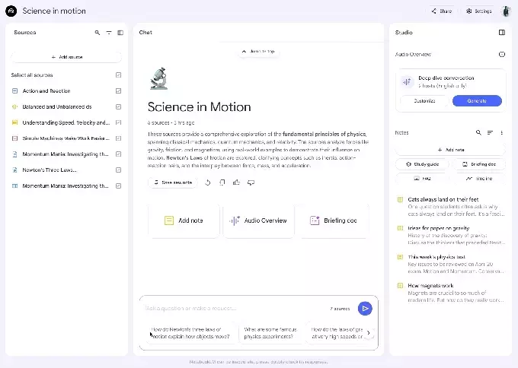518x368 pixels.
Task: Open the notes sort icon
Action: 490,132
